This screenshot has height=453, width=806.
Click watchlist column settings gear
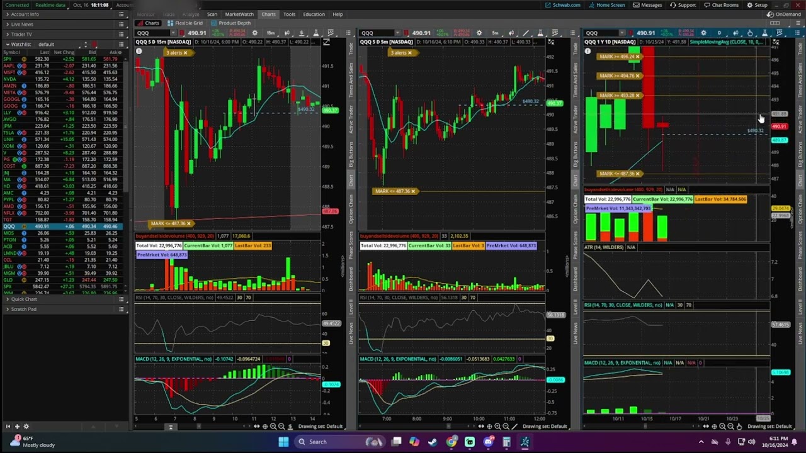click(x=120, y=52)
